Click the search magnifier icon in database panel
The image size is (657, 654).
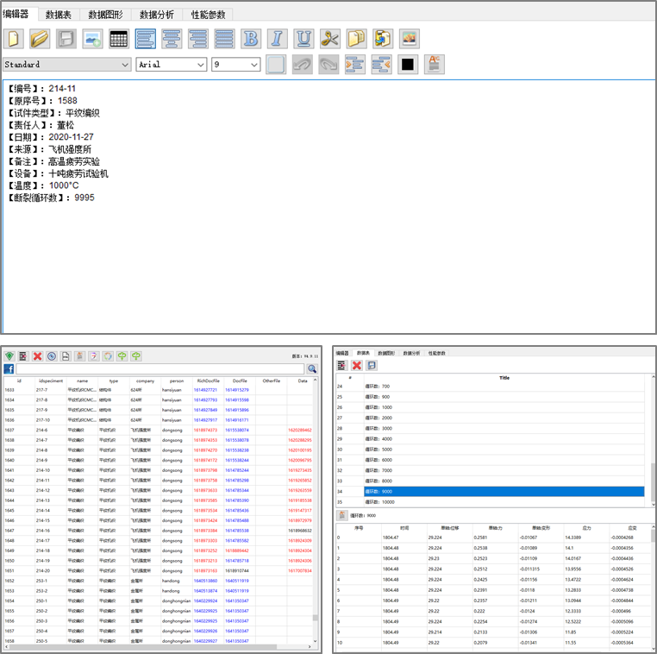coord(312,368)
